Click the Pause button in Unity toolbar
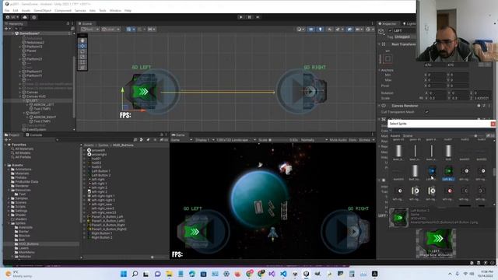Screen dimensions: 498x280 coord(249,17)
